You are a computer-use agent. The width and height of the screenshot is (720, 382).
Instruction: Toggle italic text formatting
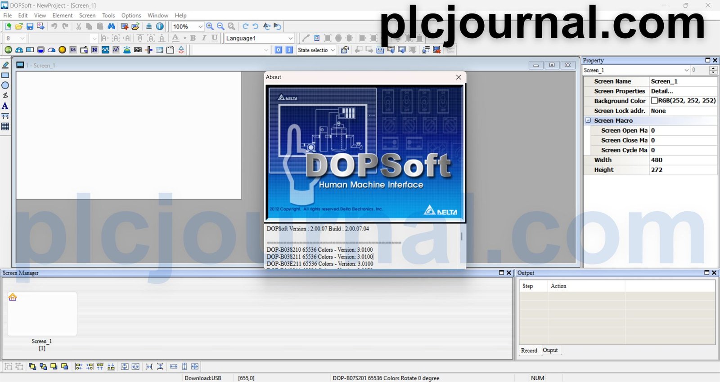pyautogui.click(x=204, y=38)
